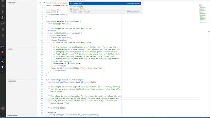
Task: Open the Accounts menu icon
Action: 3,108
